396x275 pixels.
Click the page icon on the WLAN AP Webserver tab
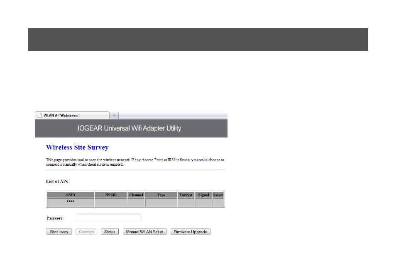click(x=40, y=115)
